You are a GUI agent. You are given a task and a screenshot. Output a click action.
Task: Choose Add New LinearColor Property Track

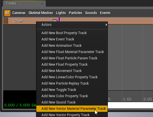pyautogui.click(x=72, y=77)
